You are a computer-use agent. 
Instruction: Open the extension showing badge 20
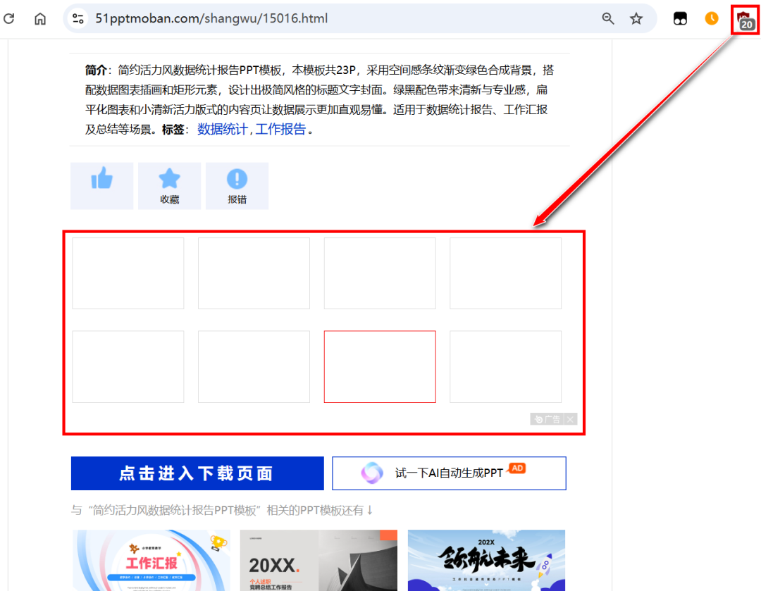coord(744,20)
